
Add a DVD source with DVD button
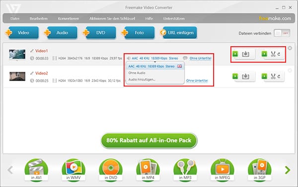point(100,33)
